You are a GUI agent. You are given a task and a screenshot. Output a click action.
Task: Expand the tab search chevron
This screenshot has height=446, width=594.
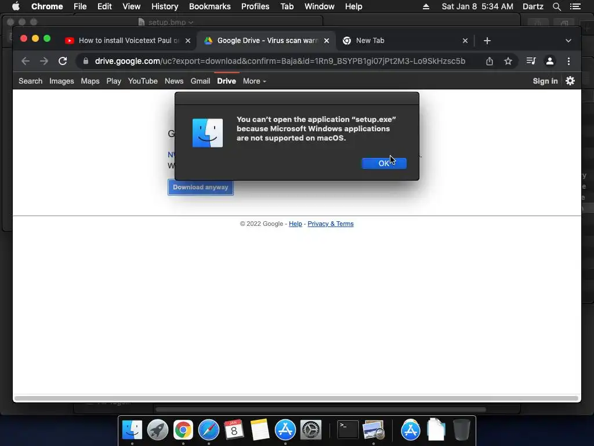pyautogui.click(x=568, y=41)
